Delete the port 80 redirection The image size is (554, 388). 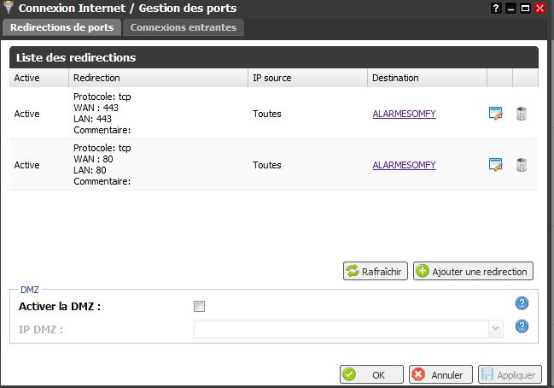pos(521,165)
